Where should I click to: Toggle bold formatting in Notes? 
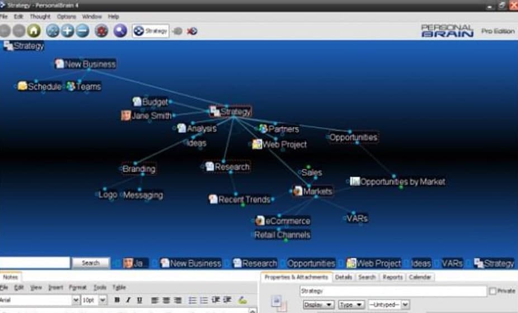pos(117,300)
